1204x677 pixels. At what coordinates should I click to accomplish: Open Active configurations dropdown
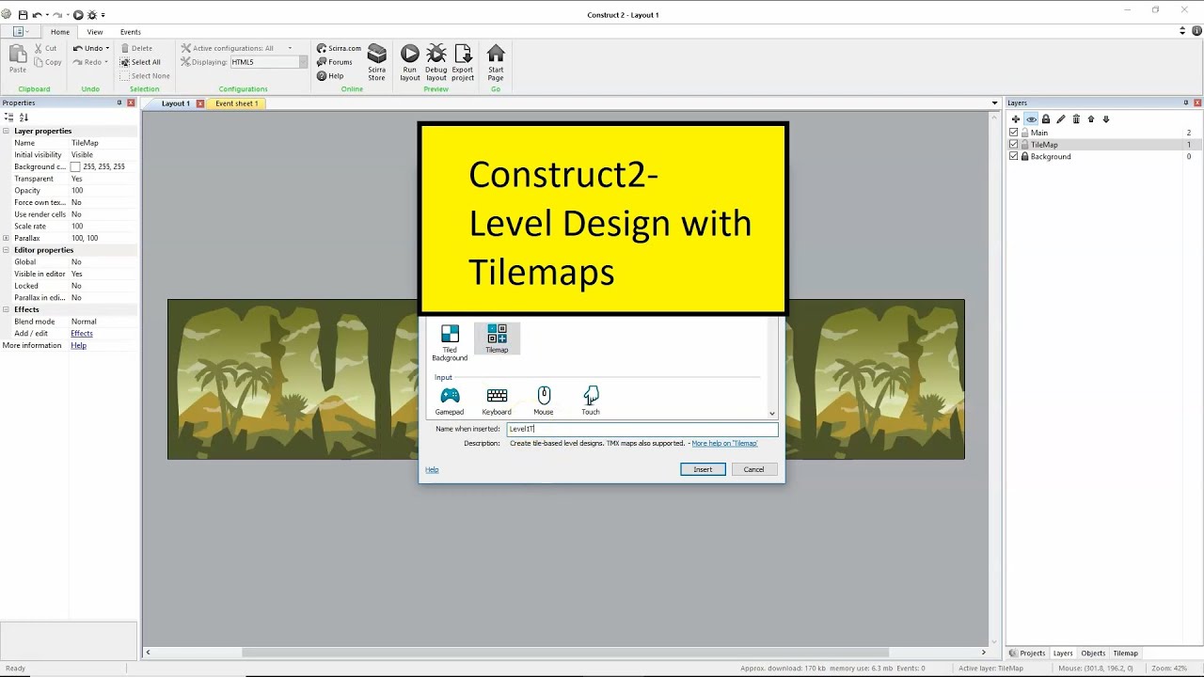290,48
